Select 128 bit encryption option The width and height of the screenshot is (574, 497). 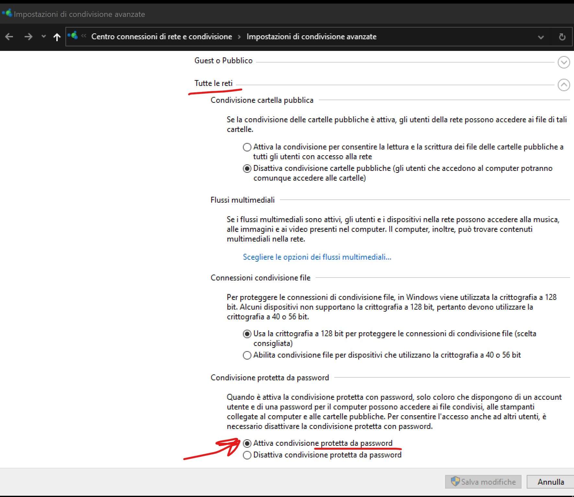(x=247, y=334)
